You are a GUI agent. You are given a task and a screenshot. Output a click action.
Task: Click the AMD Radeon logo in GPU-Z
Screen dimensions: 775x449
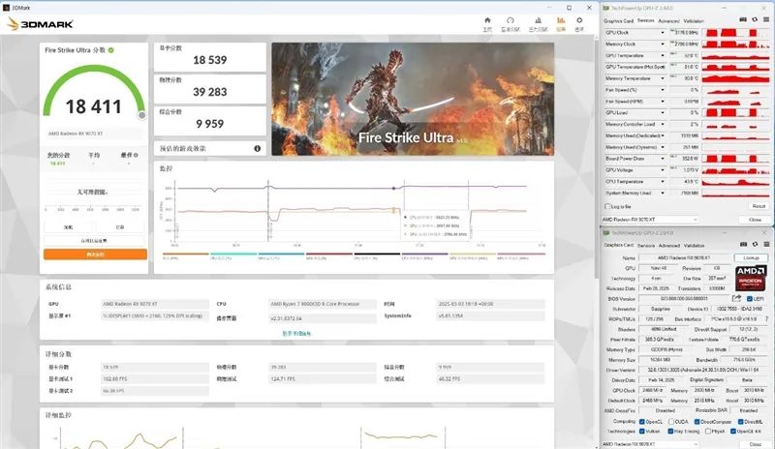pos(750,278)
